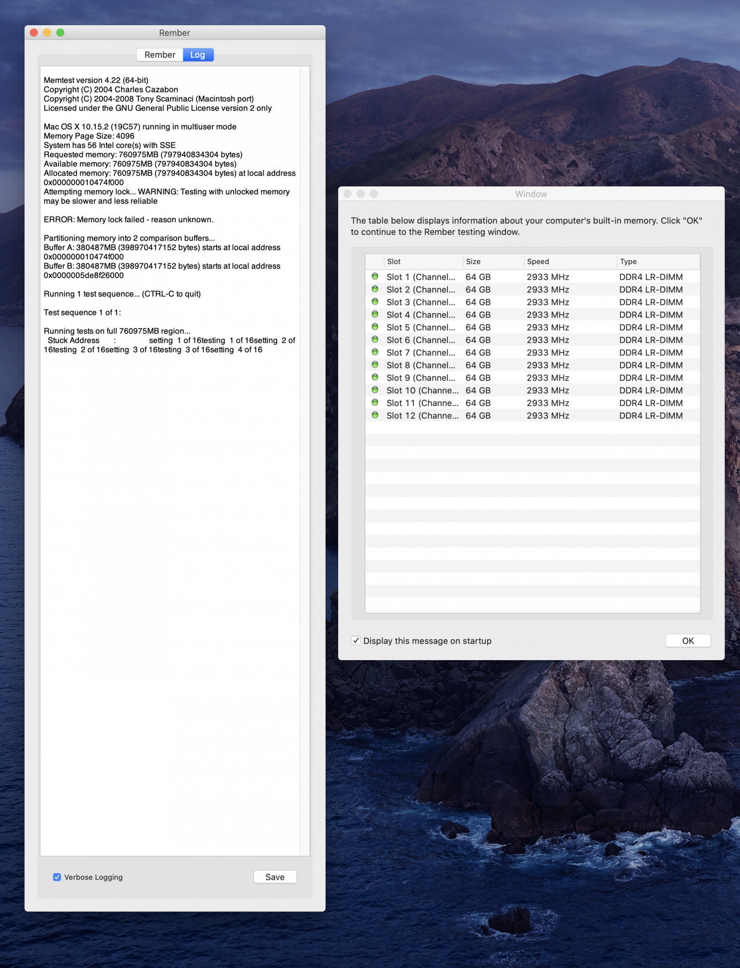Minimize Rember window with yellow button
Viewport: 740px width, 968px height.
pyautogui.click(x=47, y=32)
